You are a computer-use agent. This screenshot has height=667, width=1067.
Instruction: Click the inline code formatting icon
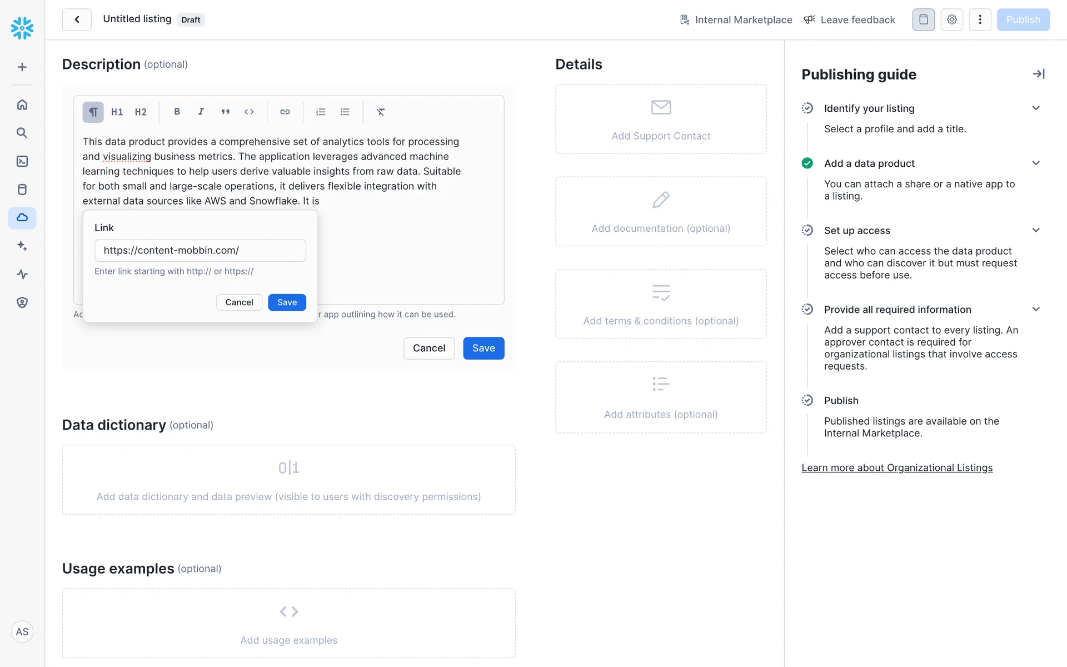tap(249, 112)
